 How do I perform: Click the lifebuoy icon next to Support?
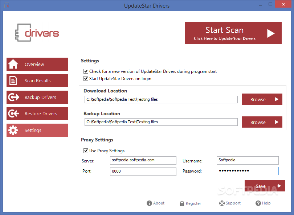[222, 203]
